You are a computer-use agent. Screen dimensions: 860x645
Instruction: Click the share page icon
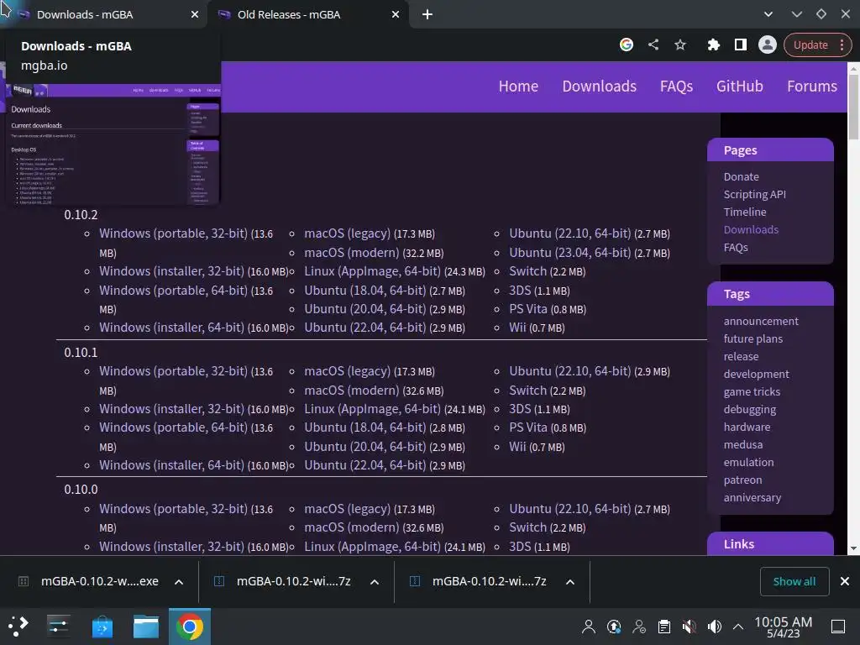pos(653,45)
